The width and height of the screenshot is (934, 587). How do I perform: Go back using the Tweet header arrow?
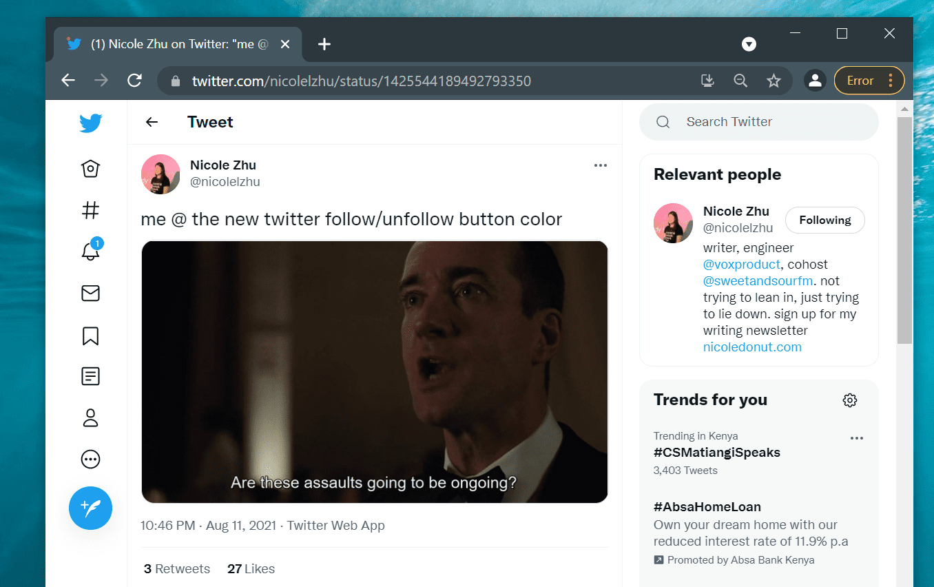152,122
